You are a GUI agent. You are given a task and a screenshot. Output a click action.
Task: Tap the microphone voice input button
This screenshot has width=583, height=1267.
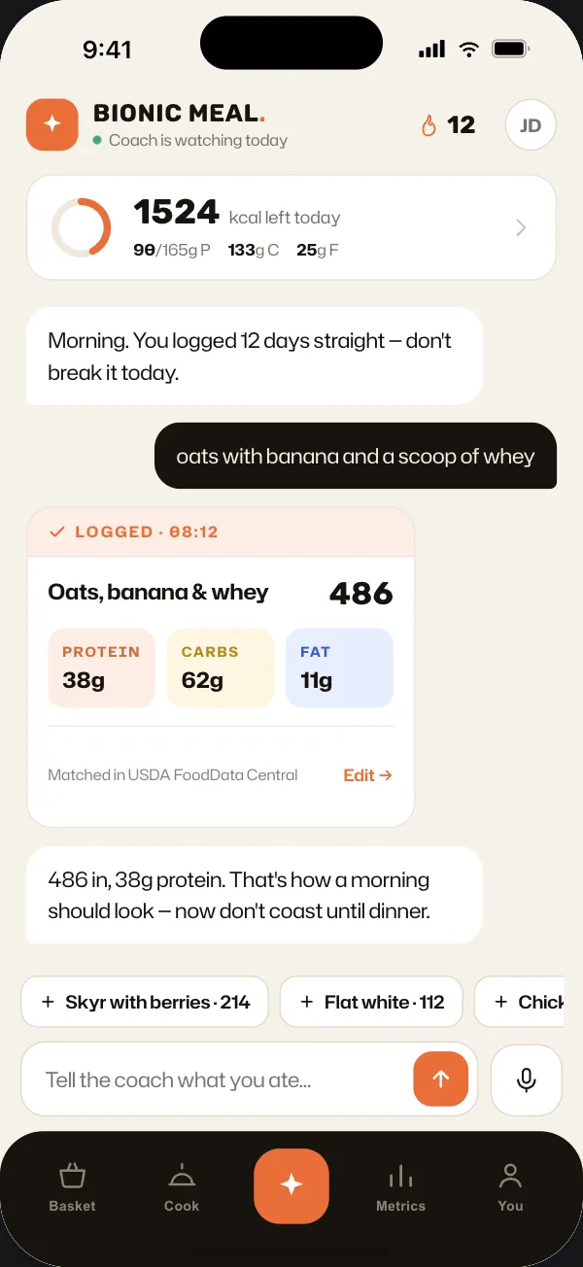click(x=527, y=1079)
